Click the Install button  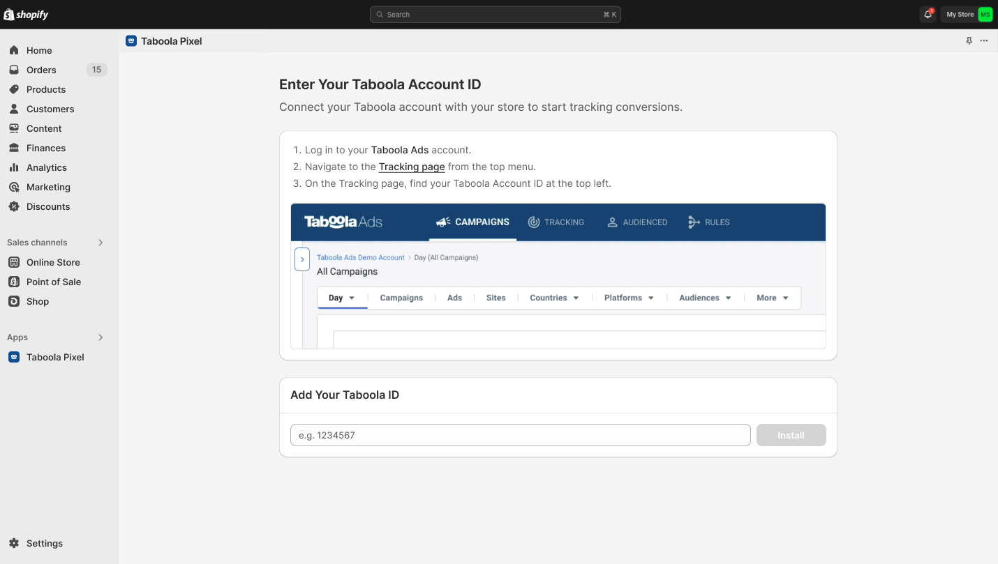coord(791,435)
